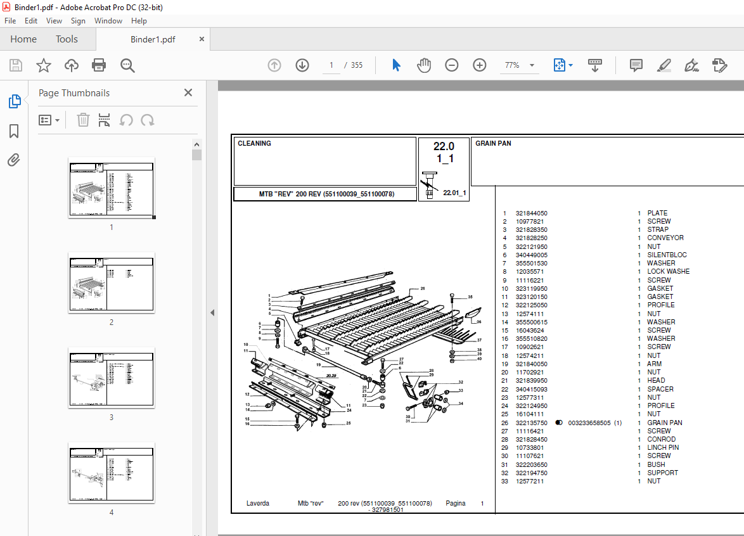The image size is (744, 536).
Task: Select page 4 thumbnail
Action: (x=112, y=473)
